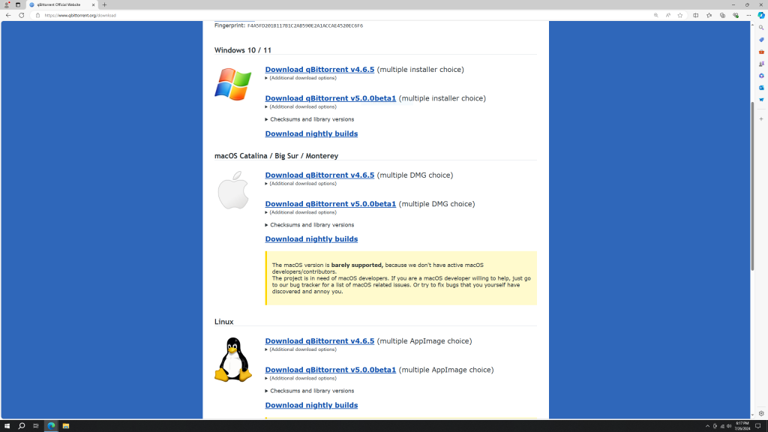Expand Checksums and library versions for Windows
The width and height of the screenshot is (768, 432).
311,119
